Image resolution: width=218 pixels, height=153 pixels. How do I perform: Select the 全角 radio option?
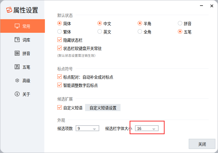point(140,32)
